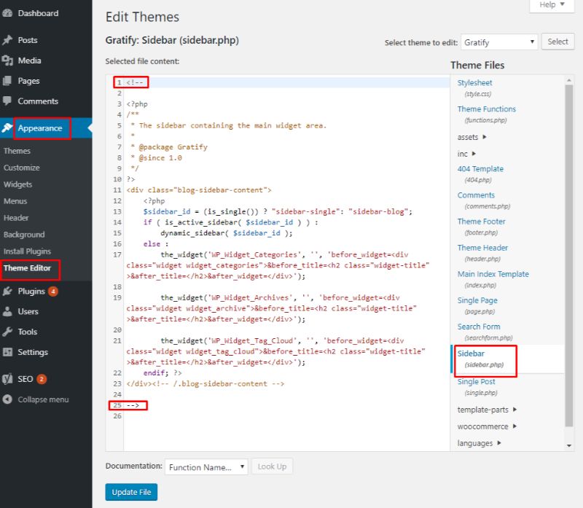Click the Users icon in sidebar
The width and height of the screenshot is (583, 508).
click(7, 311)
